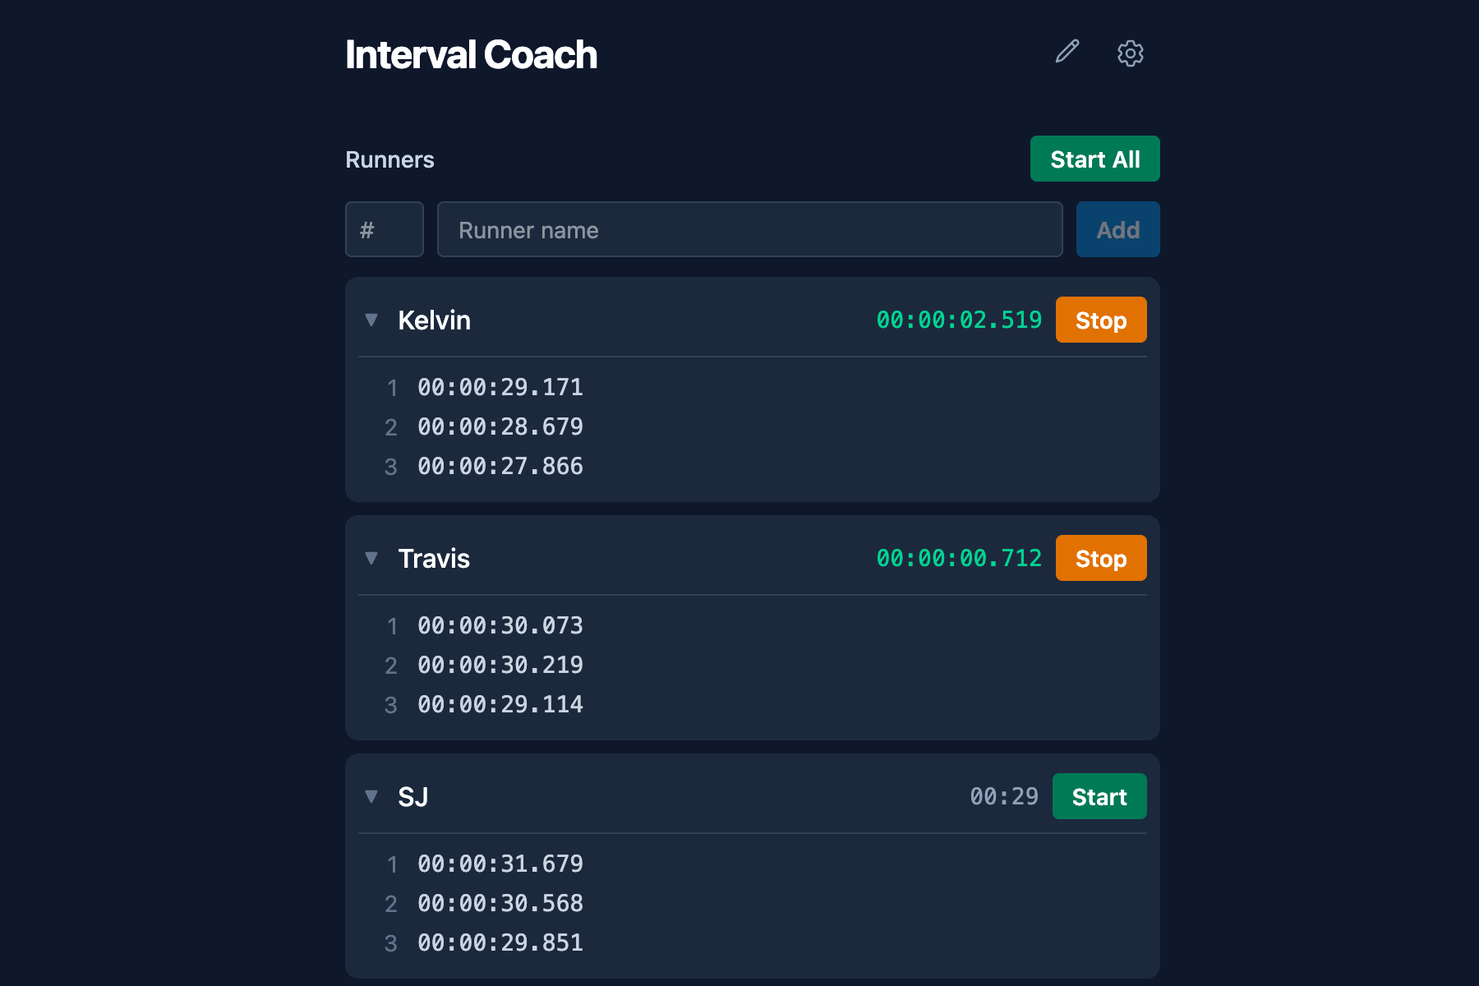Select SJ's lap 00:00:29.851
The width and height of the screenshot is (1479, 986).
(500, 942)
